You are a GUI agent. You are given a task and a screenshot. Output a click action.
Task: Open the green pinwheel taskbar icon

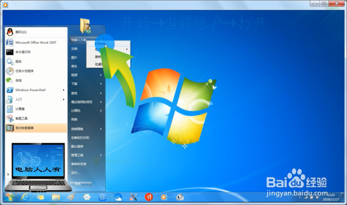click(x=87, y=197)
